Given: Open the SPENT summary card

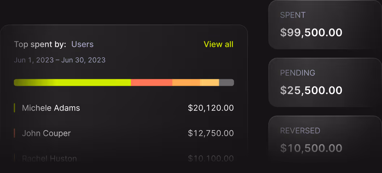Looking at the screenshot, I should [x=325, y=25].
